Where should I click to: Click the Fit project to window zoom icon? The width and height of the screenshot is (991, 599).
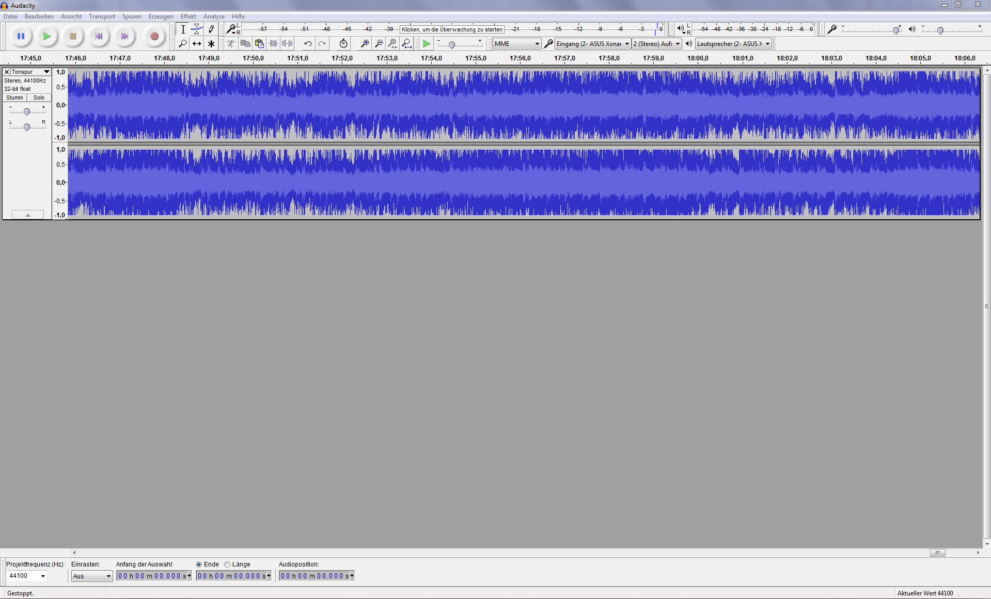(406, 44)
